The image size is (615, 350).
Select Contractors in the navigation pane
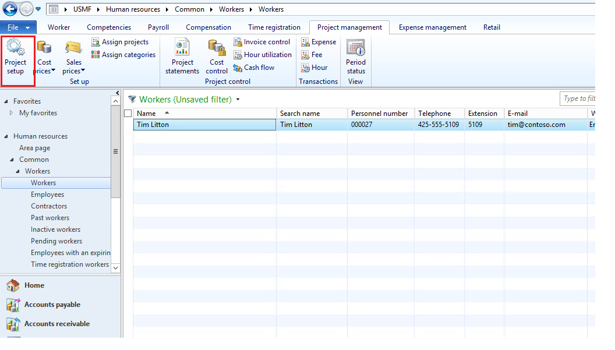[49, 206]
